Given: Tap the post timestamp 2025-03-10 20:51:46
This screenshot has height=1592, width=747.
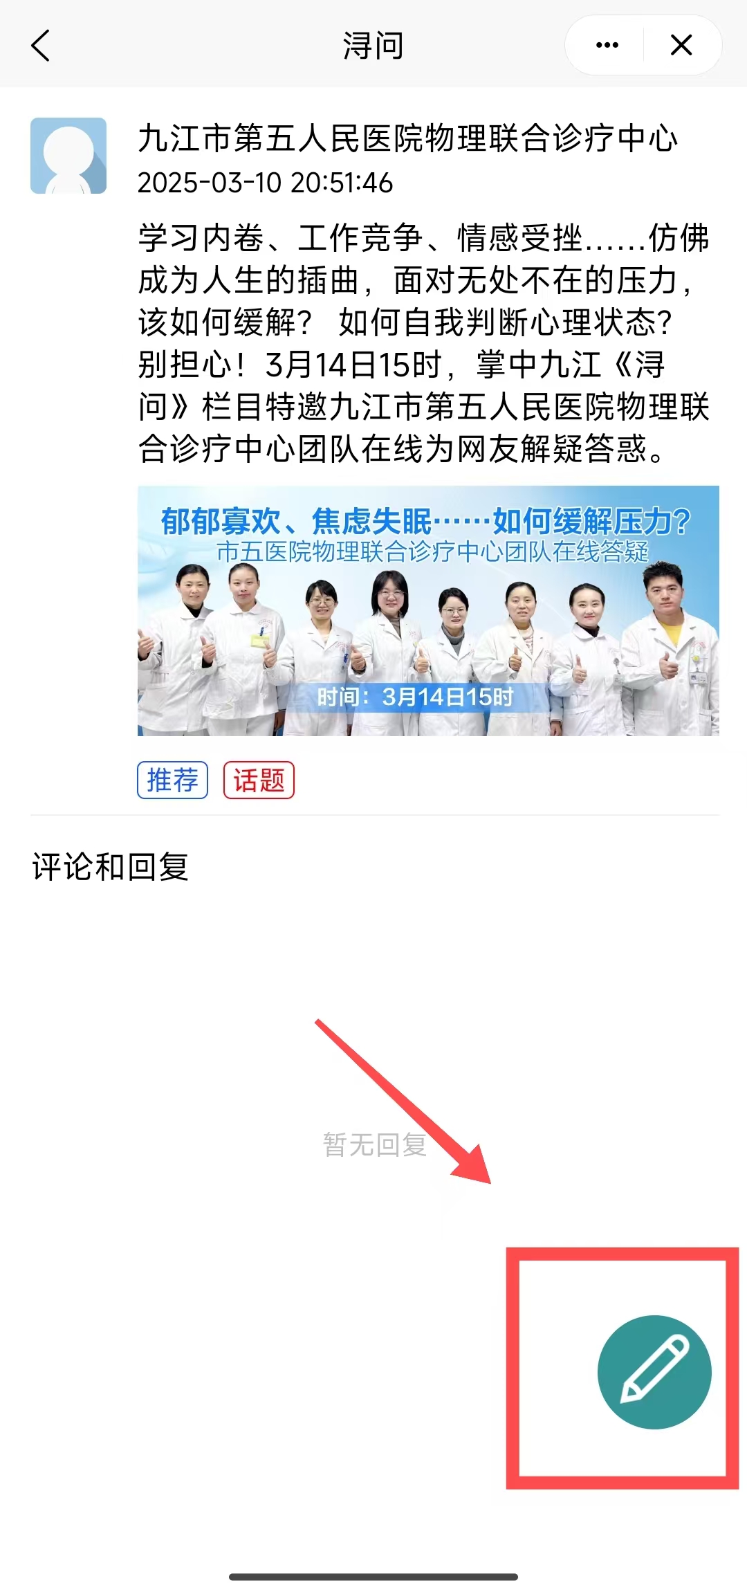Looking at the screenshot, I should 265,183.
